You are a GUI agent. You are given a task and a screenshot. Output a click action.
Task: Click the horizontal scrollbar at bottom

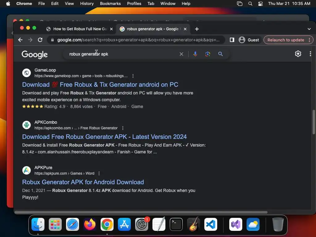(x=141, y=212)
